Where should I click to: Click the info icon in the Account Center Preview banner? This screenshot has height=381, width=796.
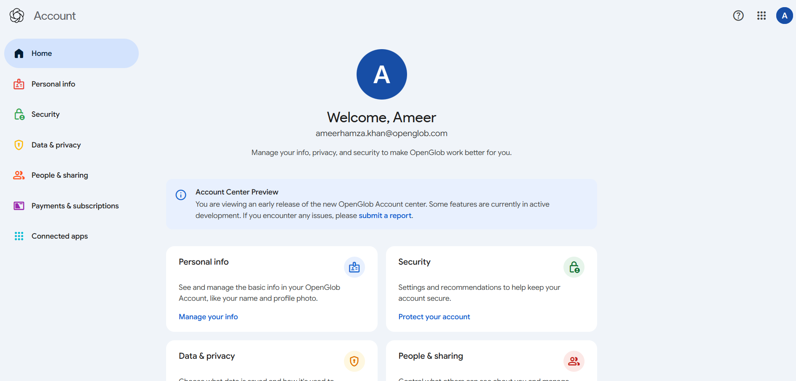180,195
